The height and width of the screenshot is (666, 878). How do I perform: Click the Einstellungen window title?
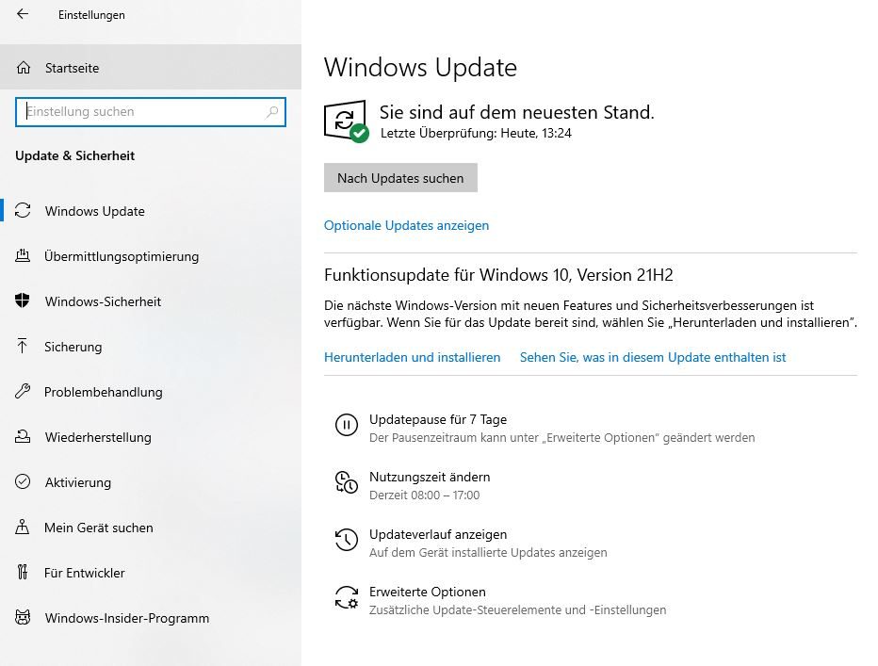click(91, 15)
